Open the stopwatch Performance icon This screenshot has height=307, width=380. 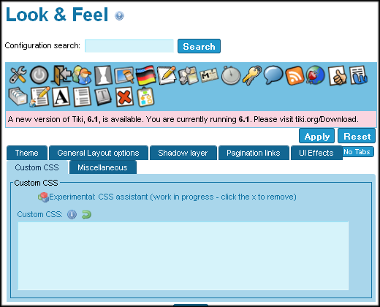pyautogui.click(x=231, y=75)
